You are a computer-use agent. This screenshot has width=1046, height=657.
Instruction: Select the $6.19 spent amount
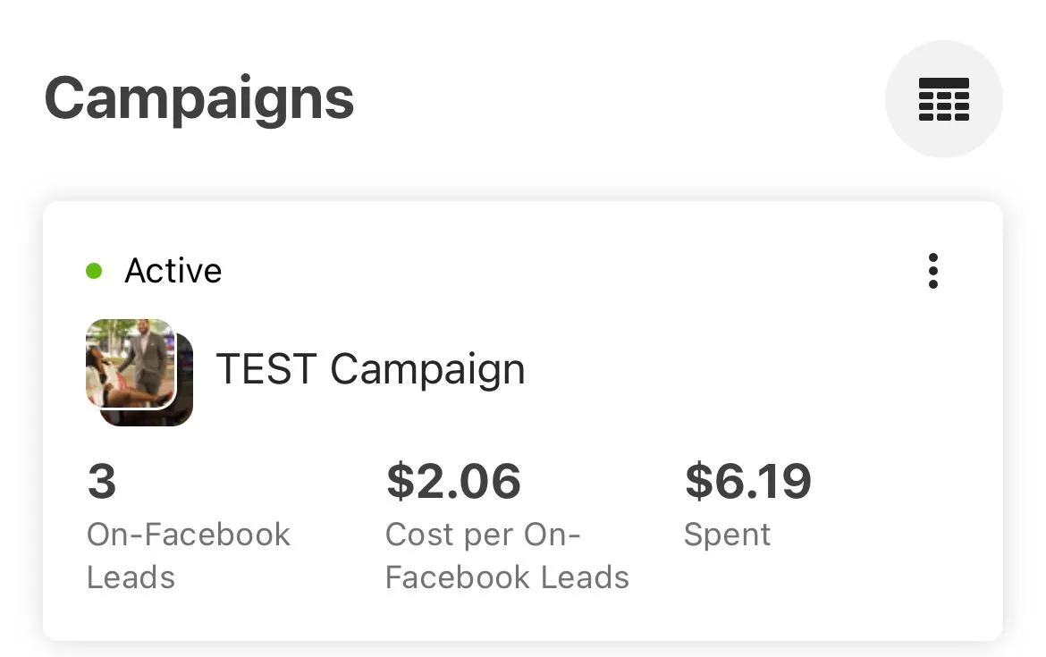[747, 481]
